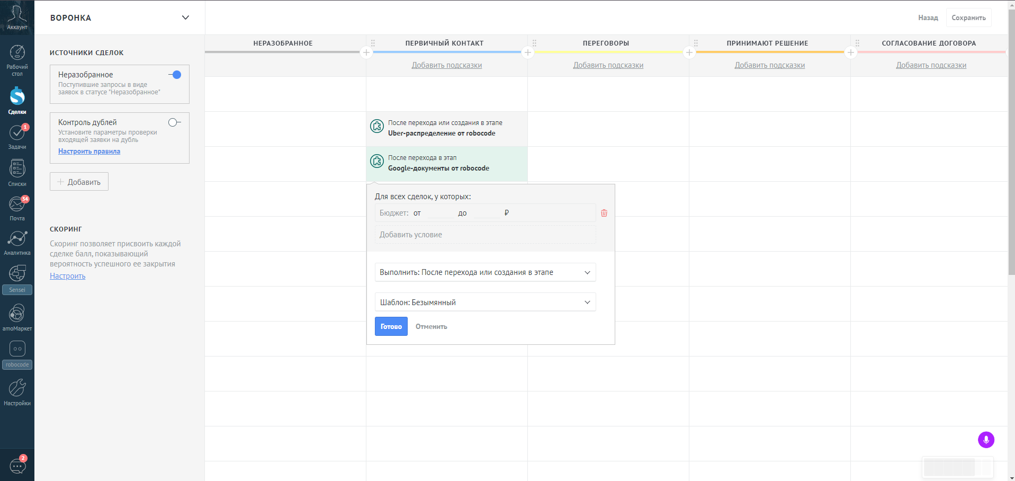Open the chat notifications icon
Viewport: 1015px width, 481px height.
click(17, 466)
